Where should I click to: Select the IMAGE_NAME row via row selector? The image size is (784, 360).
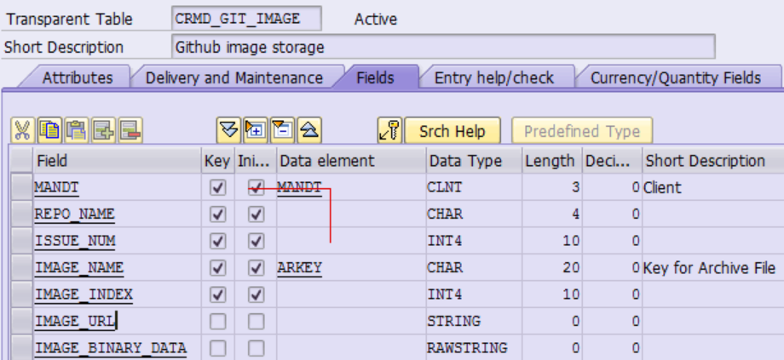click(x=21, y=268)
